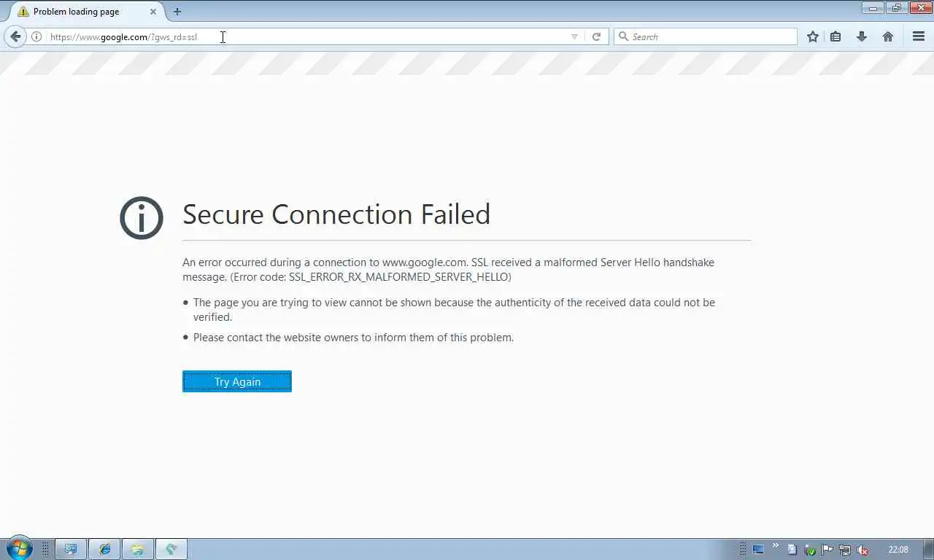Click the site identity info icon
This screenshot has height=560, width=934.
pyautogui.click(x=36, y=36)
